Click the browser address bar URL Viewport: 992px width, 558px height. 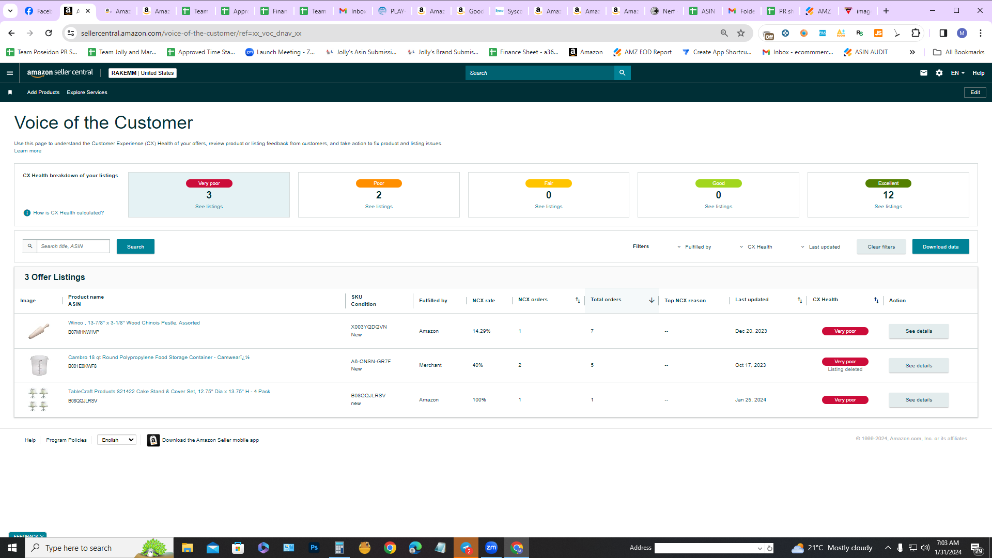(191, 33)
